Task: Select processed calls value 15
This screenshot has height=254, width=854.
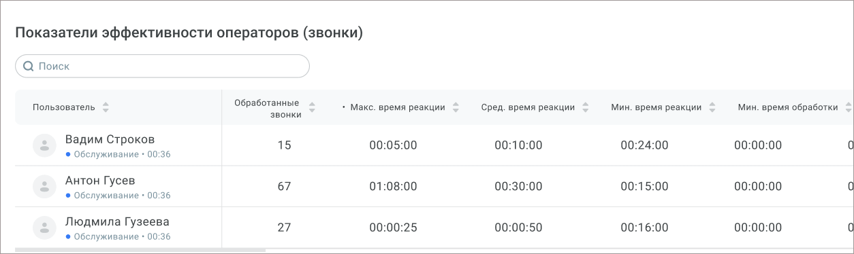Action: 285,145
